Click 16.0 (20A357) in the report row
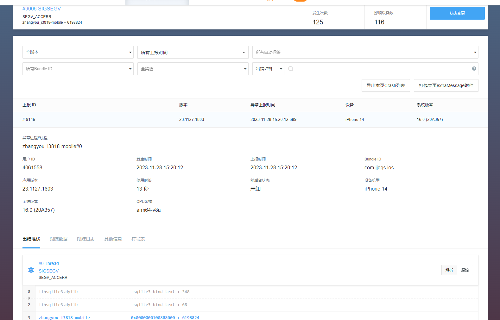Screen dimensions: 500x320 [430, 120]
